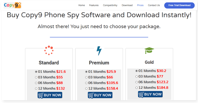This screenshot has height=103, width=198.
Task: Buy Now under the Premium package
Action: [100, 95]
